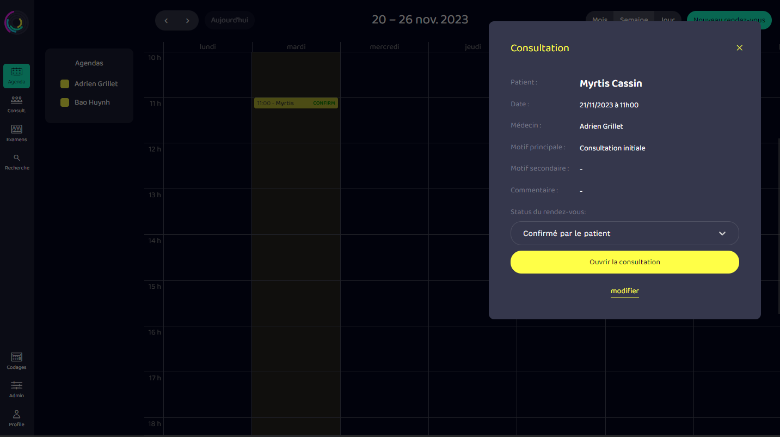Switch to Mois calendar view

point(599,20)
